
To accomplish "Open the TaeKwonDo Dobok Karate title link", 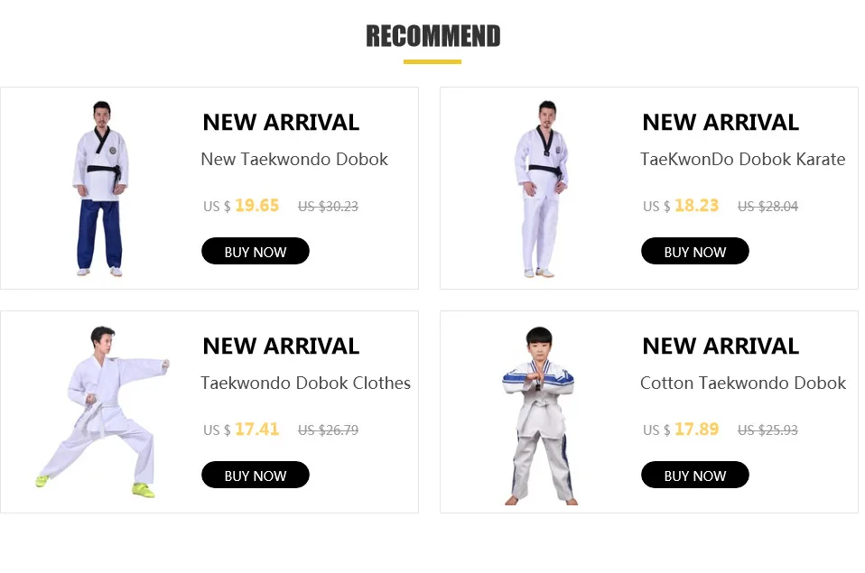I will (742, 160).
